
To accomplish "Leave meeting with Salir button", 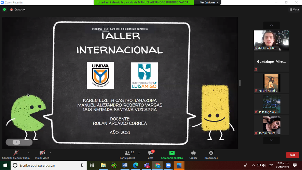I will [x=292, y=155].
